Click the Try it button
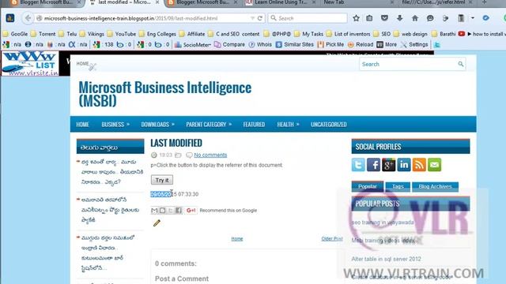 [x=162, y=180]
